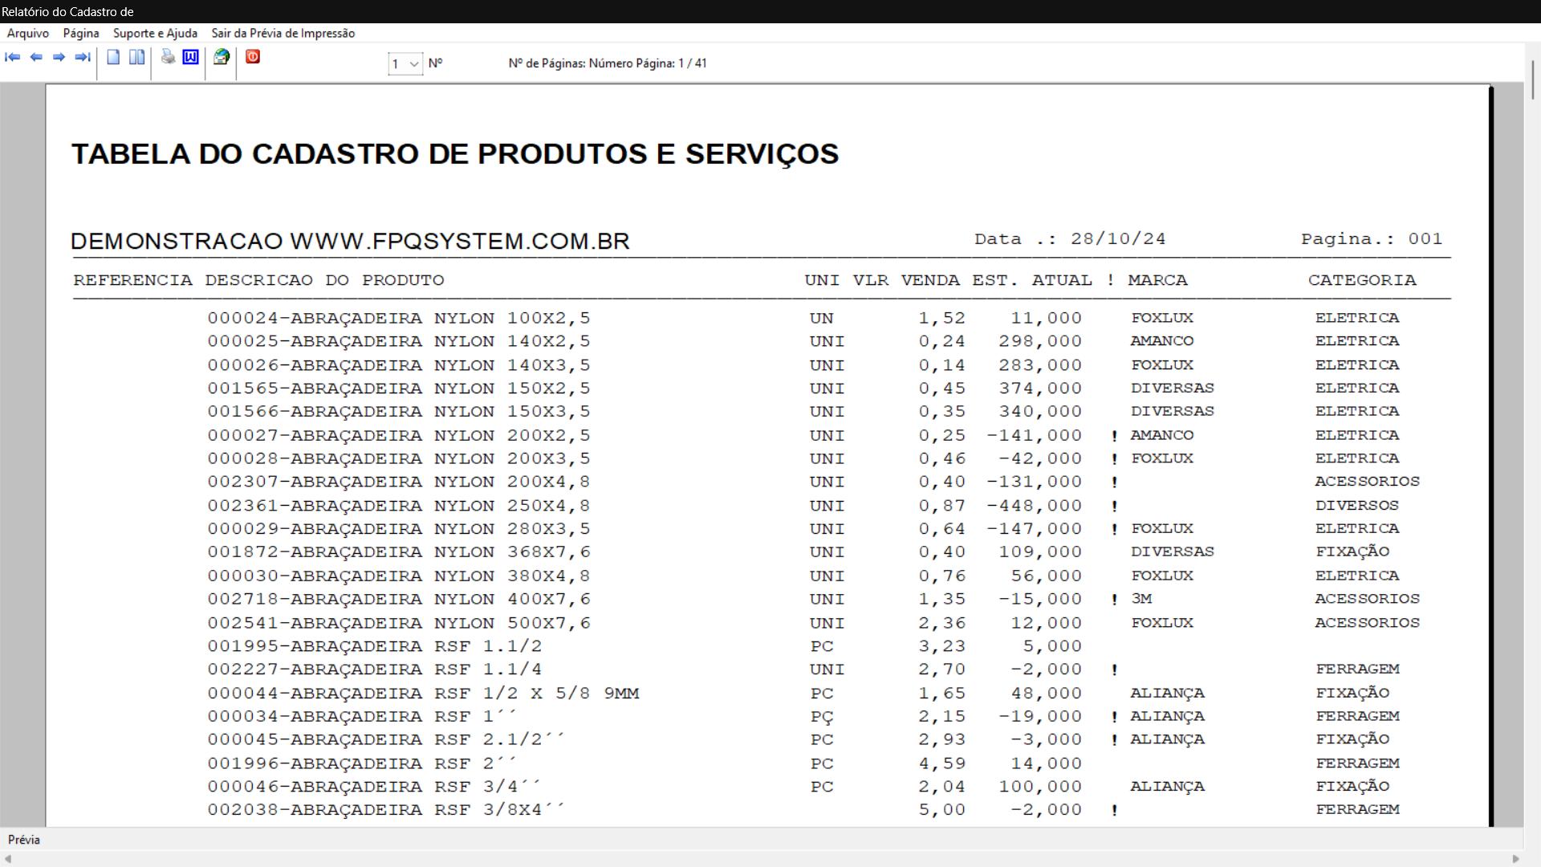Click the Nº de Páginas page counter text
Viewport: 1541px width, 867px height.
click(608, 63)
